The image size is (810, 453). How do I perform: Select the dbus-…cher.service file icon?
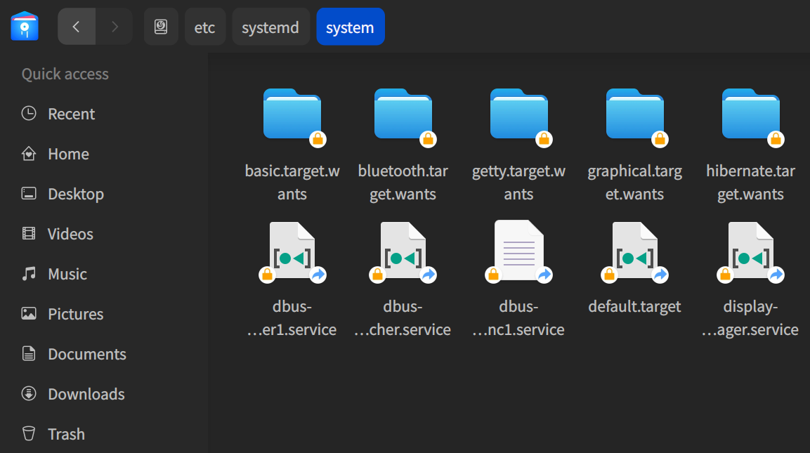(403, 251)
